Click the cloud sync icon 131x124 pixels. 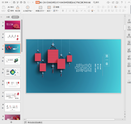(108, 2)
